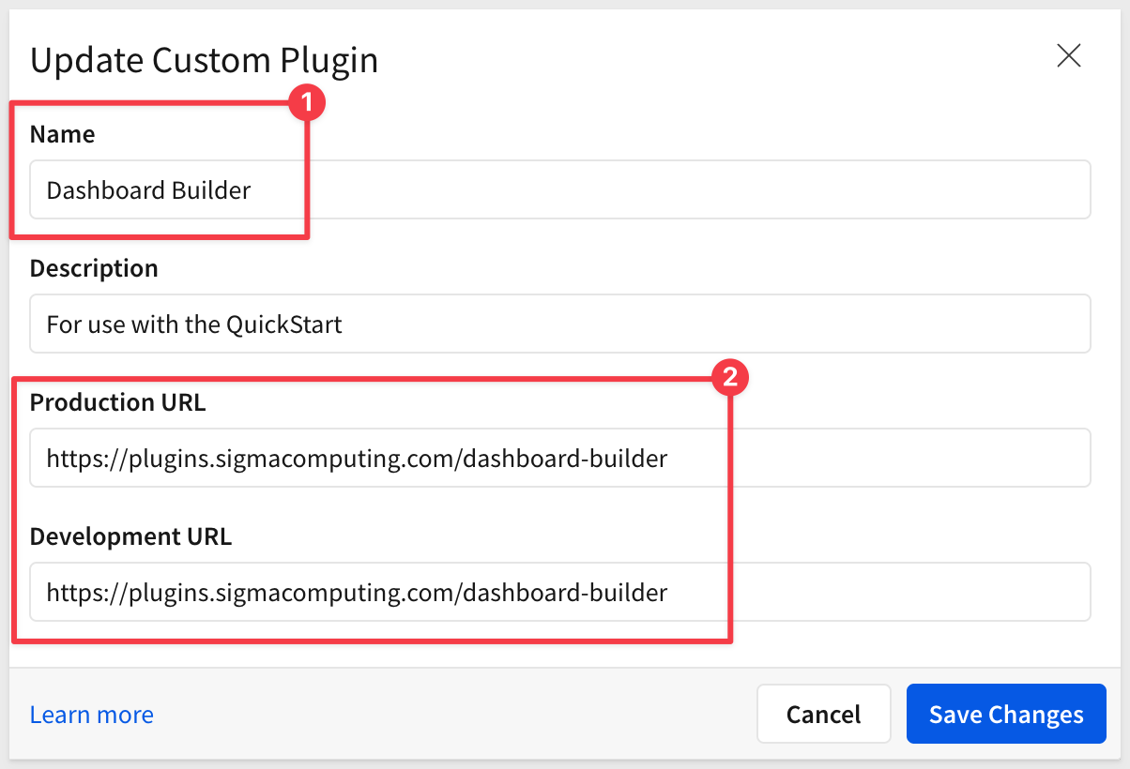Click the numbered badge 2 annotation
The height and width of the screenshot is (769, 1130).
pos(729,379)
